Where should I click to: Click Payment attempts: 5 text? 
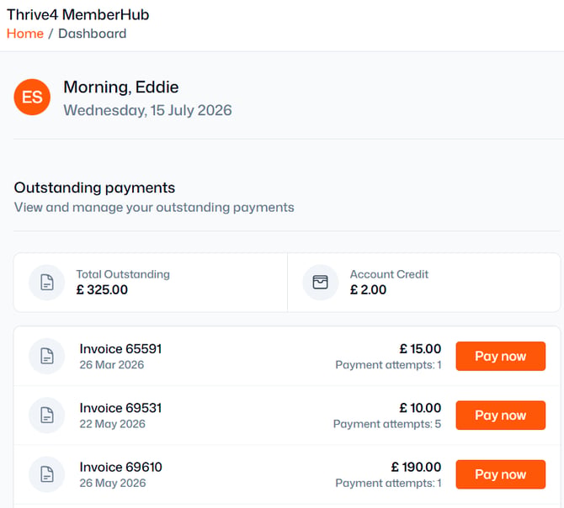tap(387, 424)
